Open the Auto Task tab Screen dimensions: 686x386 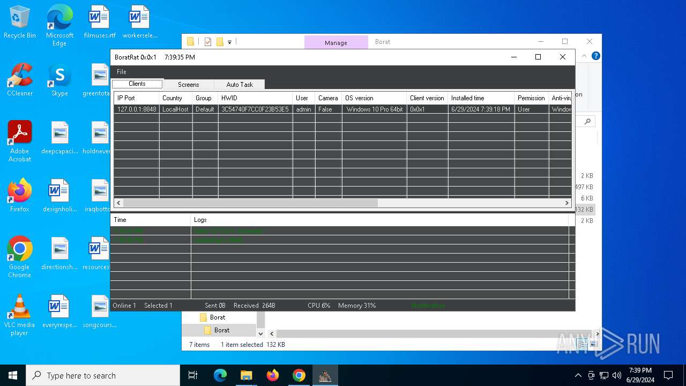coord(239,85)
